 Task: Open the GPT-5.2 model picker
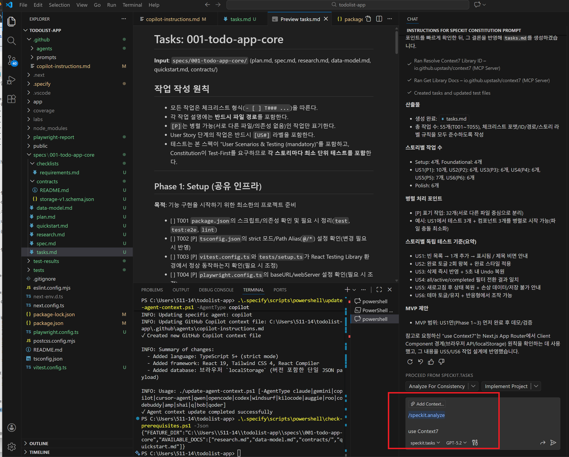coord(456,443)
